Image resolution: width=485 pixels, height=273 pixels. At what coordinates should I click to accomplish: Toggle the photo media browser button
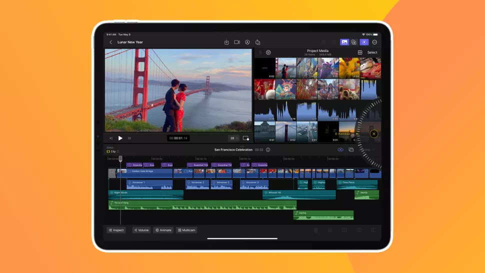[x=344, y=42]
